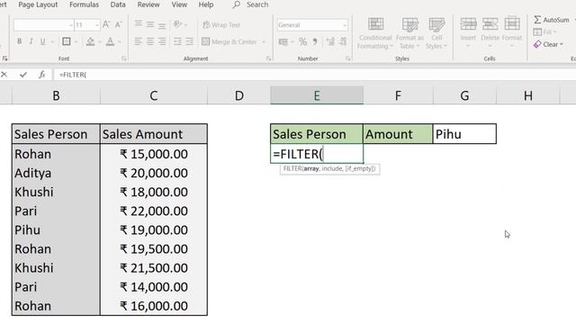Click the ₹ 22,000.00 cell
Screen dimensions: 576x324
tap(154, 211)
